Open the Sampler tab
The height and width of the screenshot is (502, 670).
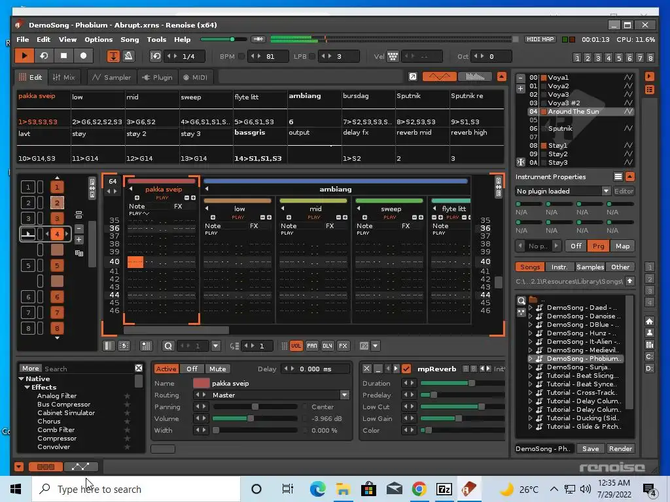111,77
